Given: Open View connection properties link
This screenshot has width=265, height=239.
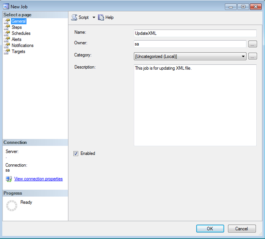Looking at the screenshot, I should 39,179.
